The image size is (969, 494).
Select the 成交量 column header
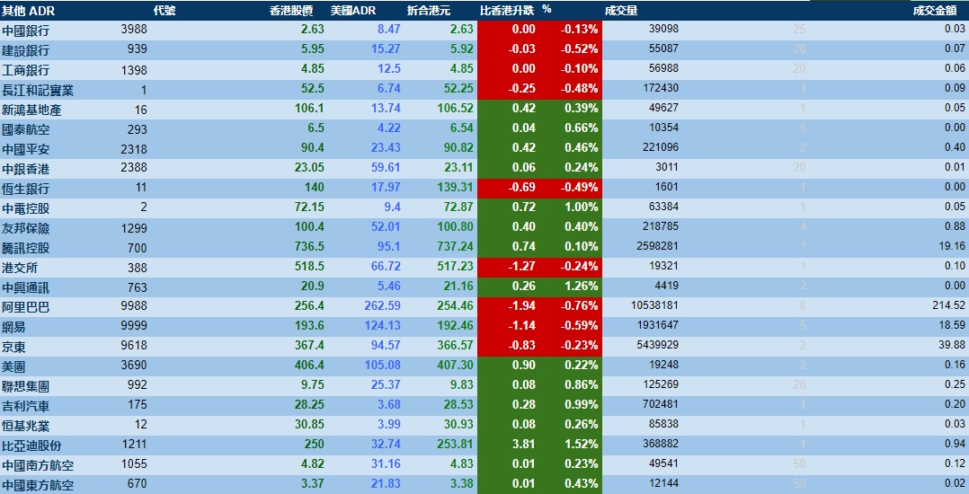(622, 11)
